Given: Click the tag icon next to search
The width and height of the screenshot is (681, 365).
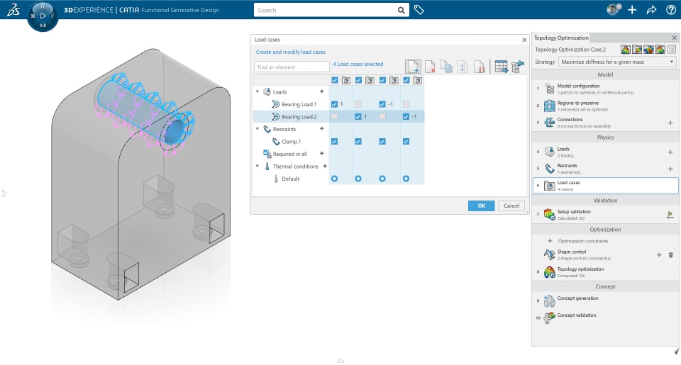Looking at the screenshot, I should point(419,10).
